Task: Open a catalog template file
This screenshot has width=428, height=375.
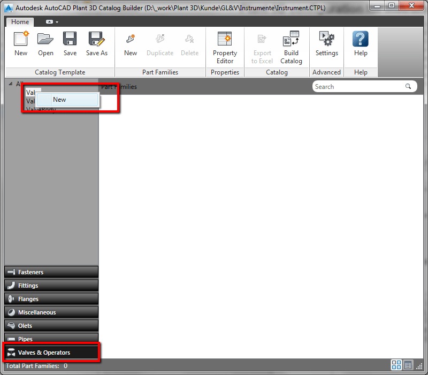Action: (45, 43)
